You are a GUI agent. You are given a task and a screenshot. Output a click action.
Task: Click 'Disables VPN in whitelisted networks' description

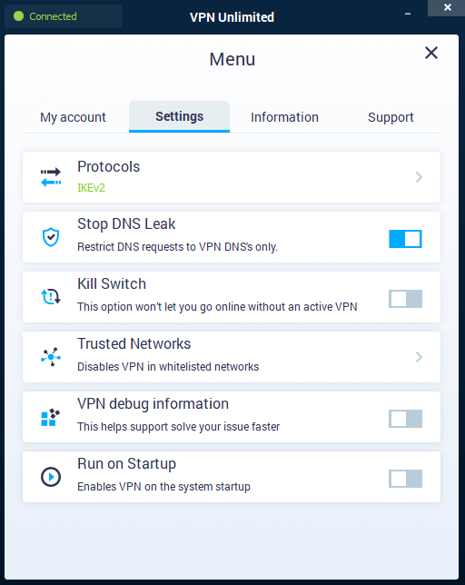(168, 367)
